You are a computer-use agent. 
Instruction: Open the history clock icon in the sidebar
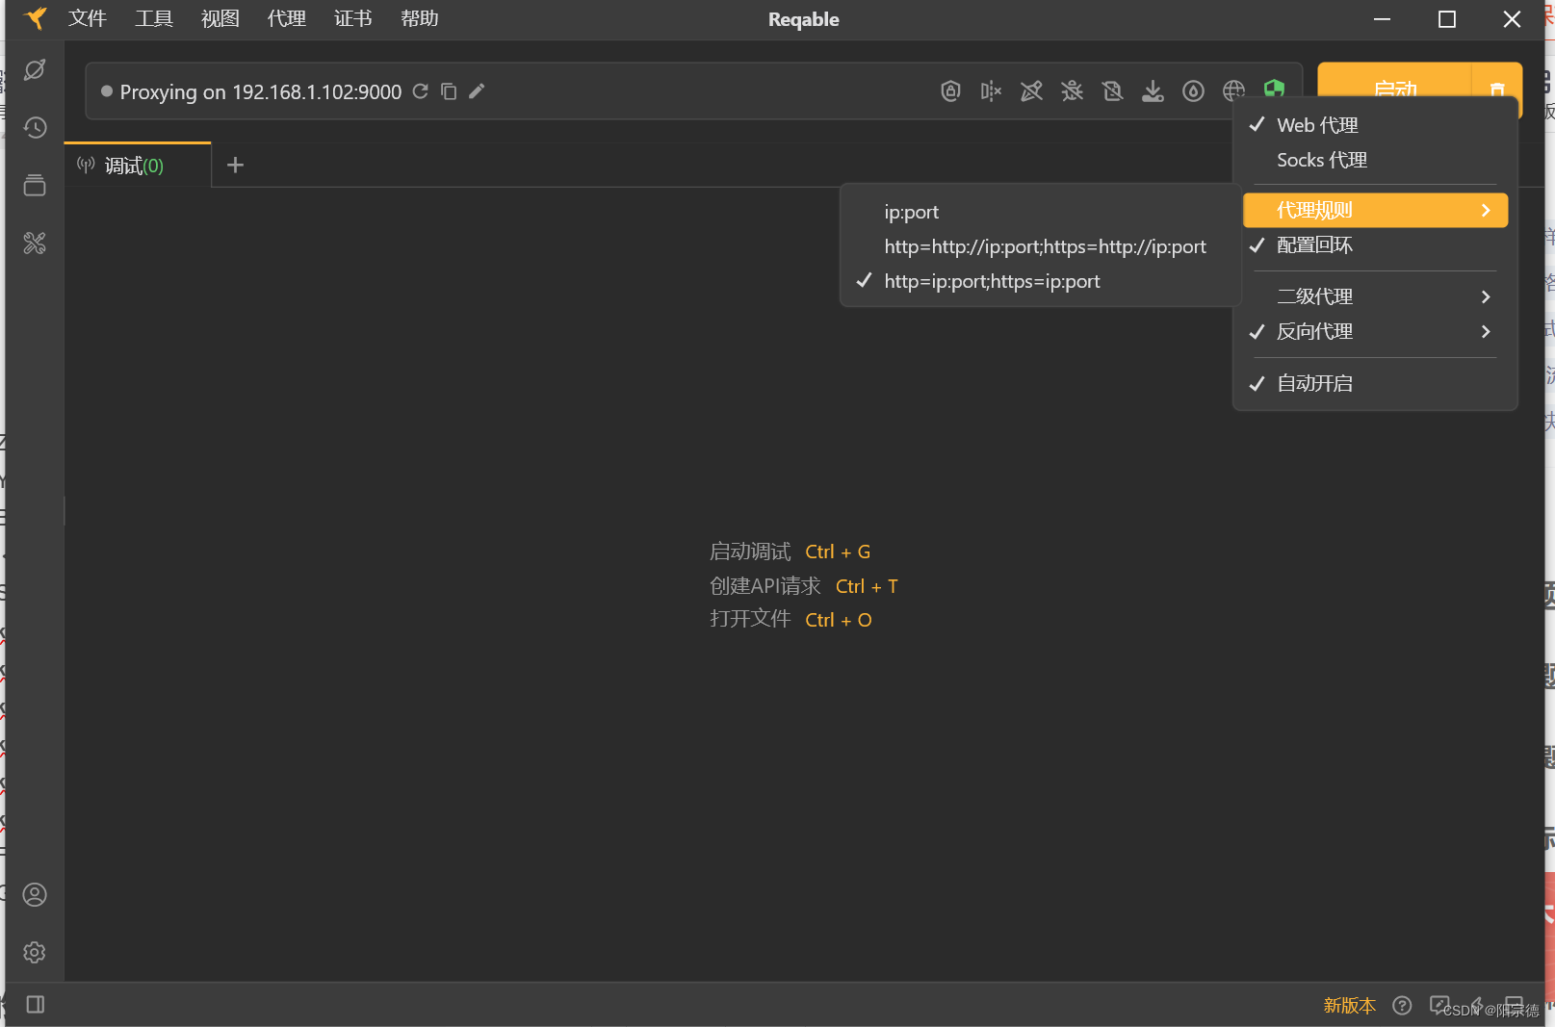point(35,128)
